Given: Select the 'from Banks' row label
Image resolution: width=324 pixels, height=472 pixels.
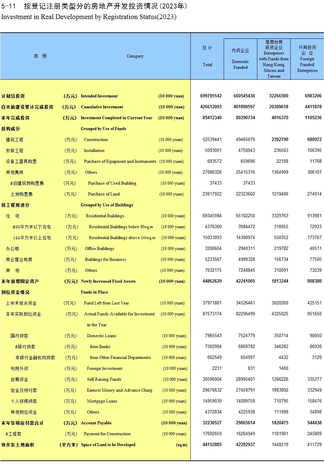Looking at the screenshot, I should [x=100, y=347].
